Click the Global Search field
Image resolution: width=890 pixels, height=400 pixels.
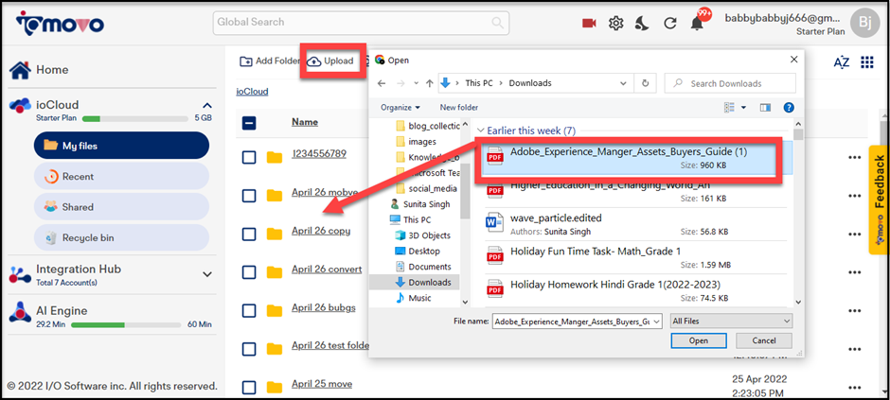point(361,23)
